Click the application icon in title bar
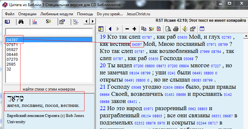This screenshot has height=129, width=248. point(5,5)
